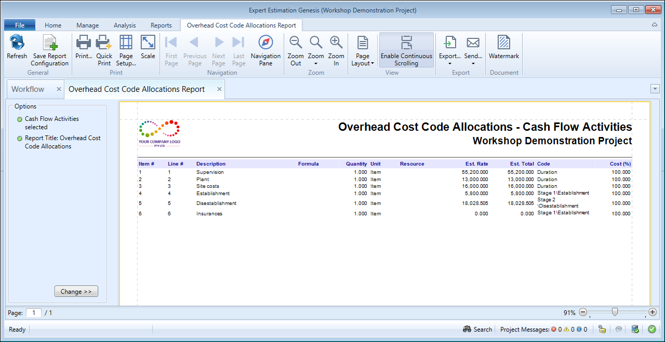Switch to the Analysis ribbon tab
665x342 pixels.
125,25
